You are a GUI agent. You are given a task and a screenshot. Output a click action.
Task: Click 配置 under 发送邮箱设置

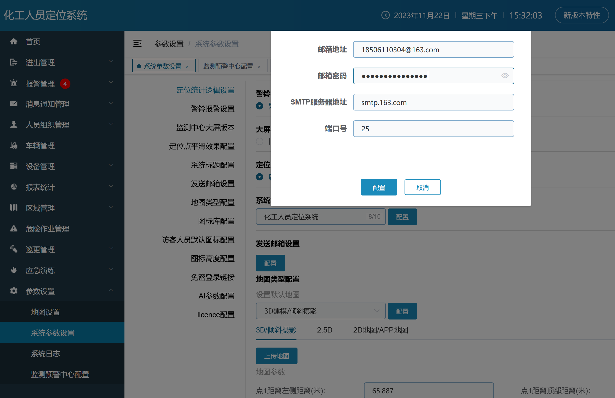[x=270, y=263]
